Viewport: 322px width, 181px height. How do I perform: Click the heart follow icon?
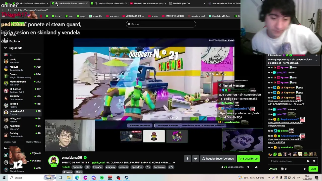pyautogui.click(x=195, y=159)
